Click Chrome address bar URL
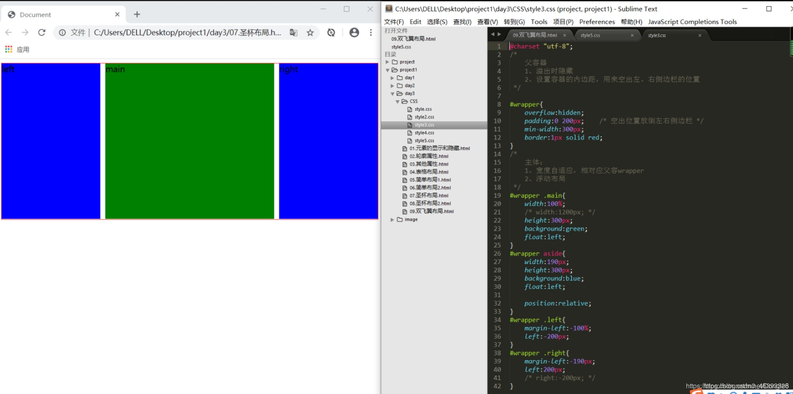The image size is (793, 394). tap(187, 32)
